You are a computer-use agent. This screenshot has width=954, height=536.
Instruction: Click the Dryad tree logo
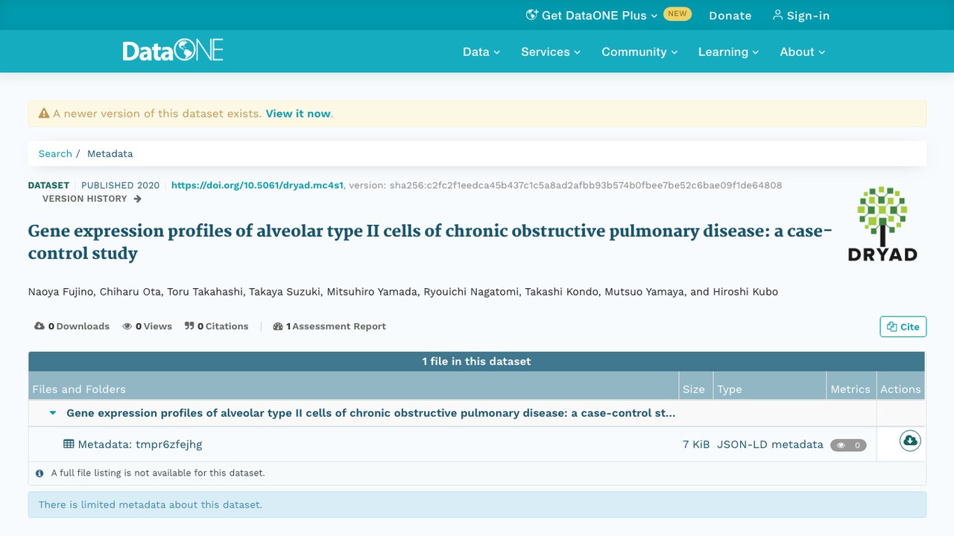tap(882, 223)
